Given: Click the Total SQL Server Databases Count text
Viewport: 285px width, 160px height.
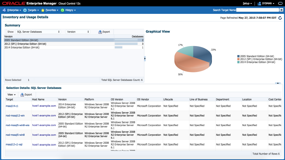Looking at the screenshot, I should pos(122,80).
